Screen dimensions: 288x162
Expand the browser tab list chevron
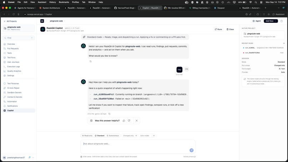pos(279,8)
